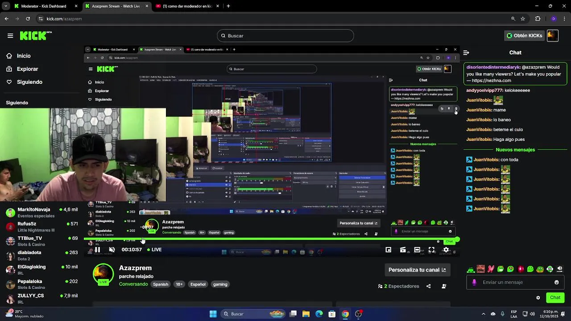Click the Nuevos mensajes divider in chat
This screenshot has width=571, height=321.
[515, 150]
